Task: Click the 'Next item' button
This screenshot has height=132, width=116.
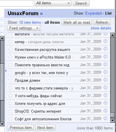Action: pyautogui.click(x=45, y=127)
